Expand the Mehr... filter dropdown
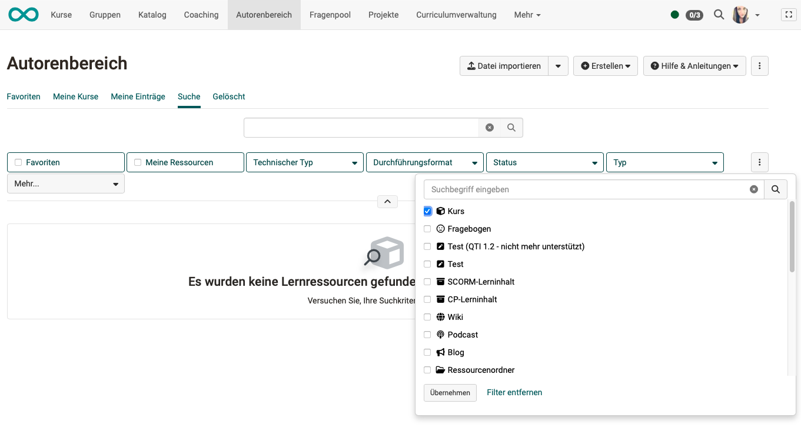Screen dimensions: 801x434 coord(65,183)
